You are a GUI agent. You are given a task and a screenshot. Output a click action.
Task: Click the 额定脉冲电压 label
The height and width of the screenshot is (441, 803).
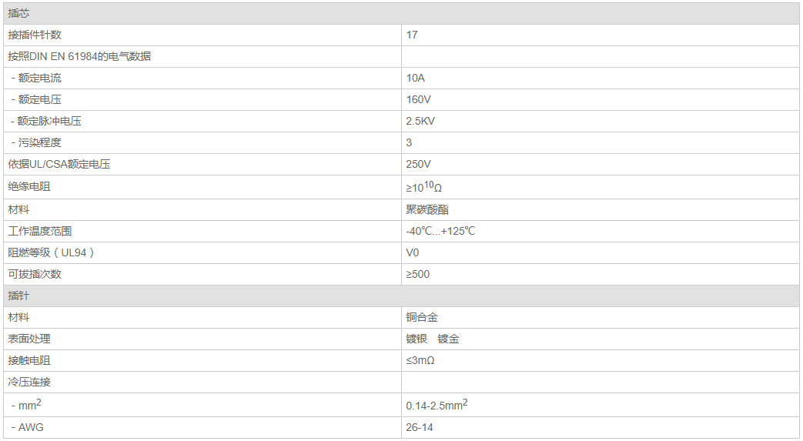(x=49, y=121)
